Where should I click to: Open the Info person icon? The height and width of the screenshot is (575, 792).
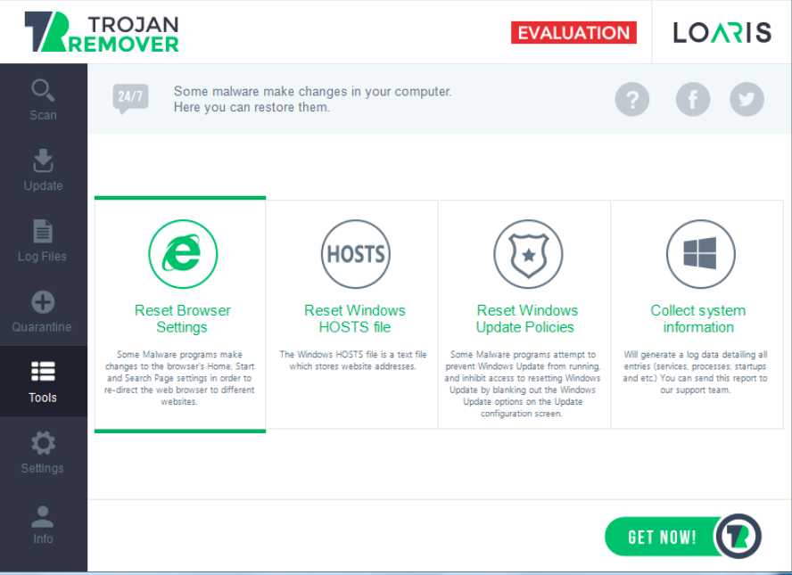pyautogui.click(x=43, y=516)
